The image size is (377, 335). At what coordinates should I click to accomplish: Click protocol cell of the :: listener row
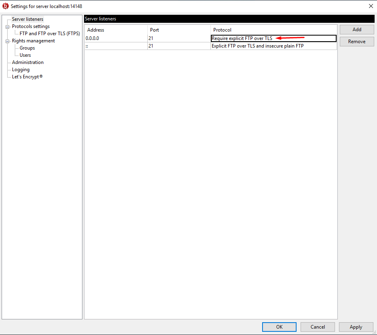273,46
